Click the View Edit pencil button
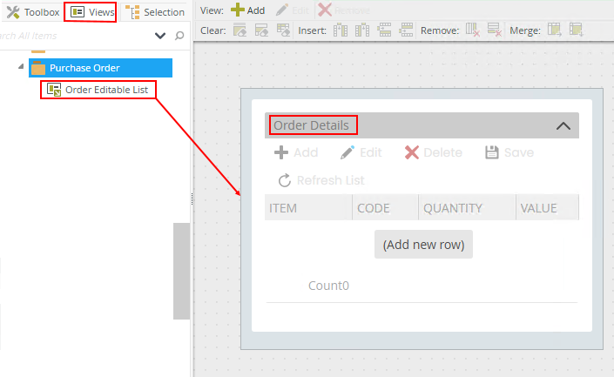 coord(293,10)
